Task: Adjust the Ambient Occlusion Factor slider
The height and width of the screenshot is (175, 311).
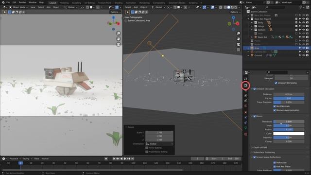Action: click(x=289, y=98)
